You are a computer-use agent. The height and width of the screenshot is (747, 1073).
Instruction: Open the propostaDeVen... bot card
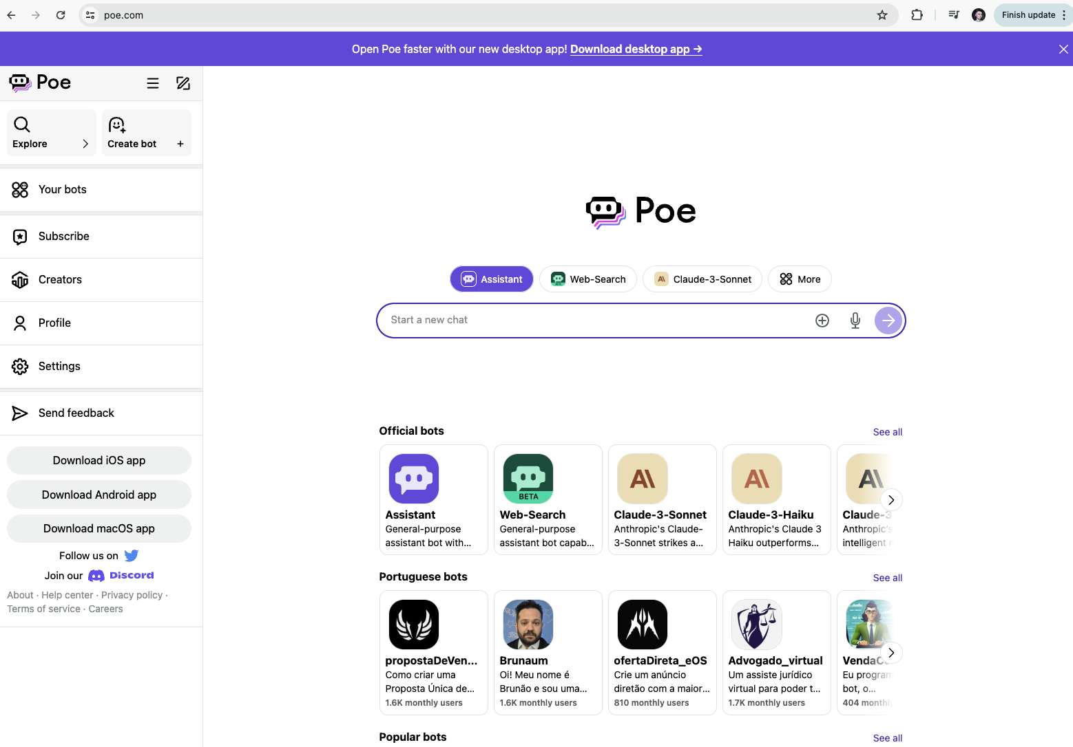tap(434, 653)
